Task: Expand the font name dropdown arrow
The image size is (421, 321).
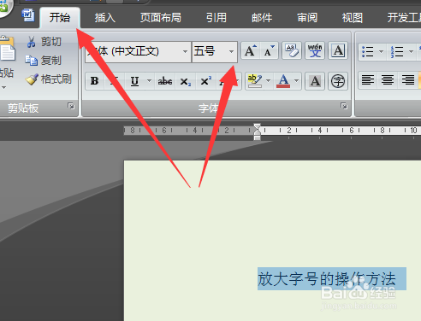Action: click(x=186, y=52)
